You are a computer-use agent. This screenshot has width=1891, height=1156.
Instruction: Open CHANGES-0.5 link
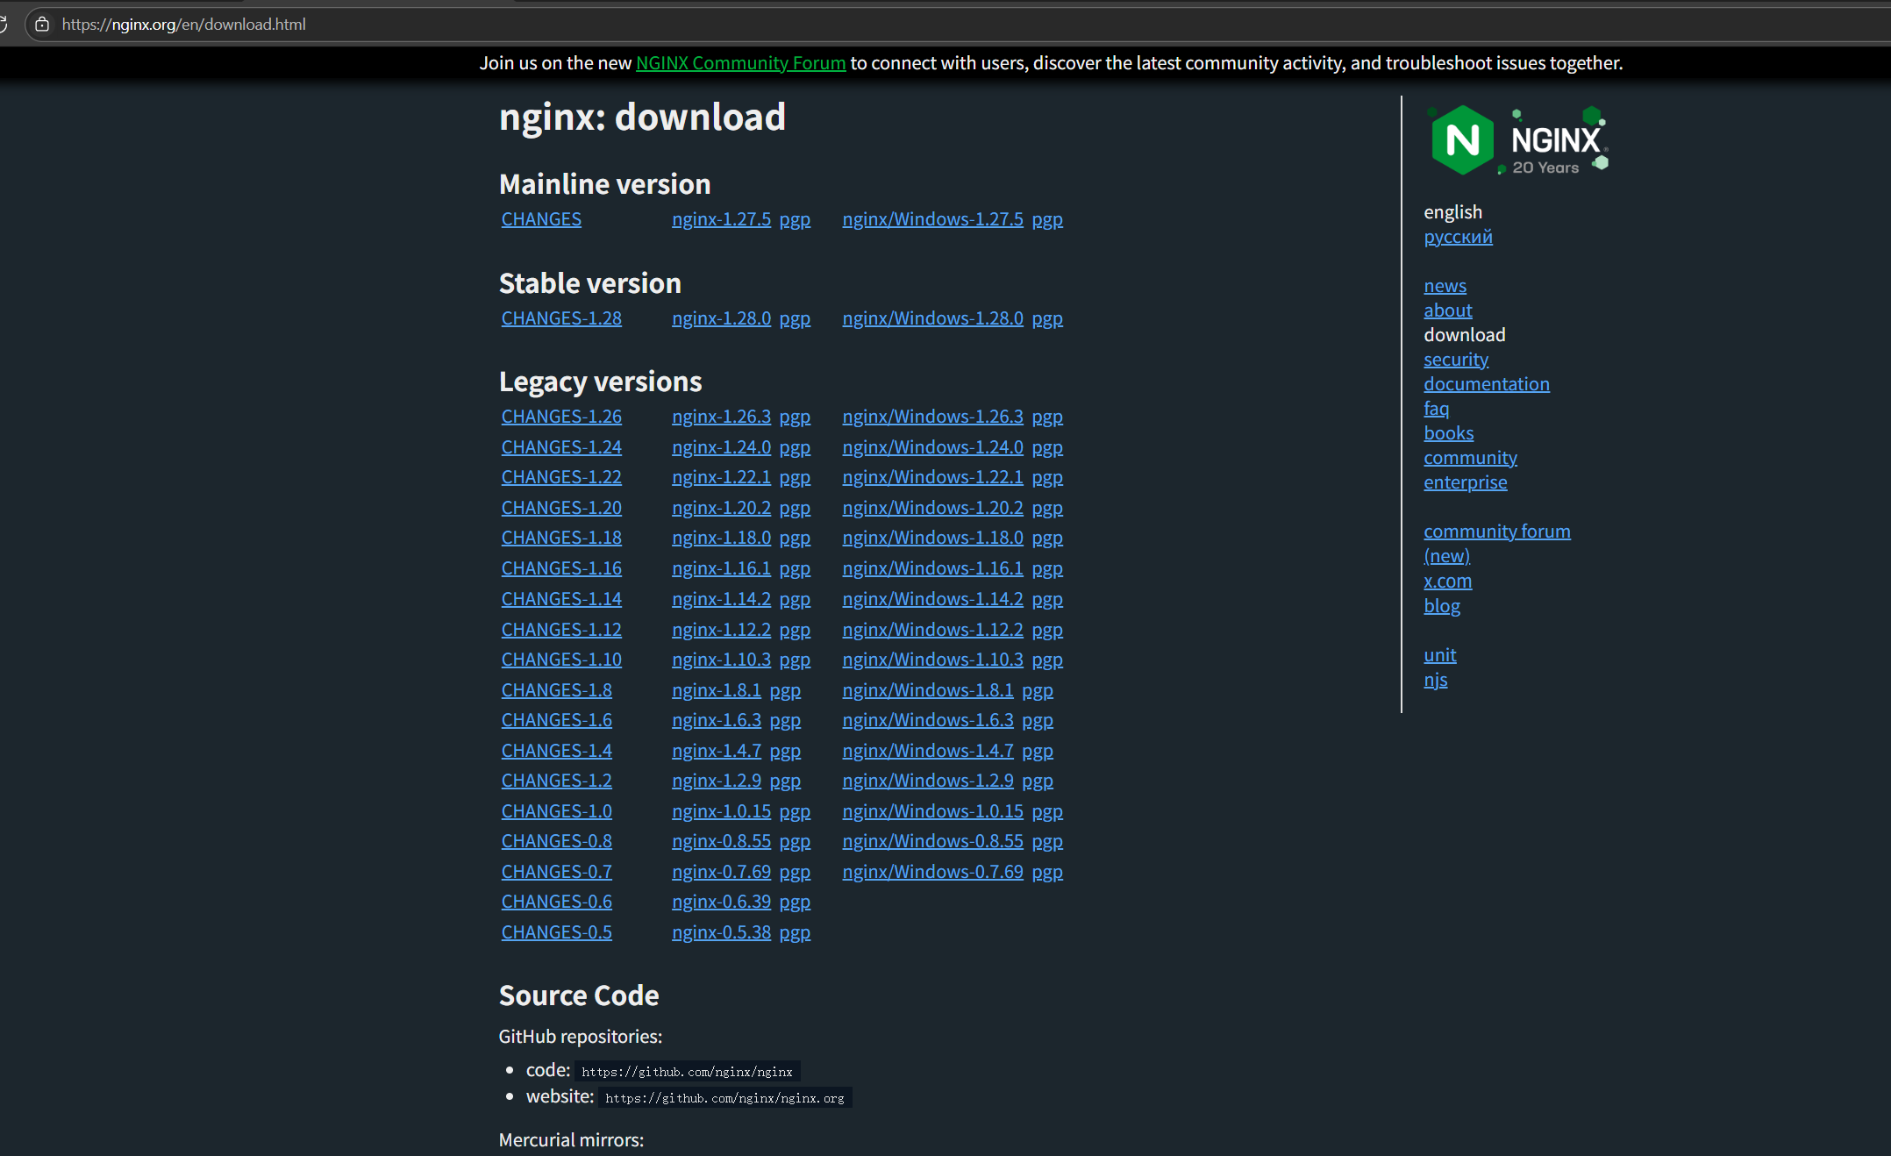[556, 932]
